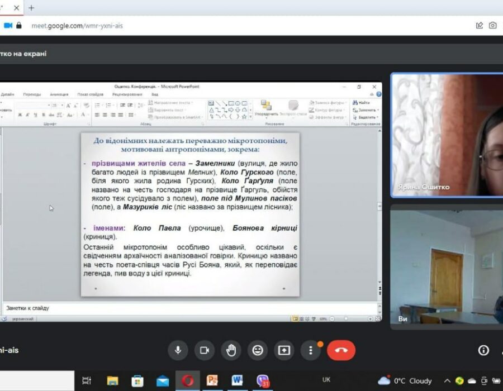
Task: Leave the call with red hang-up button
Action: click(x=341, y=350)
